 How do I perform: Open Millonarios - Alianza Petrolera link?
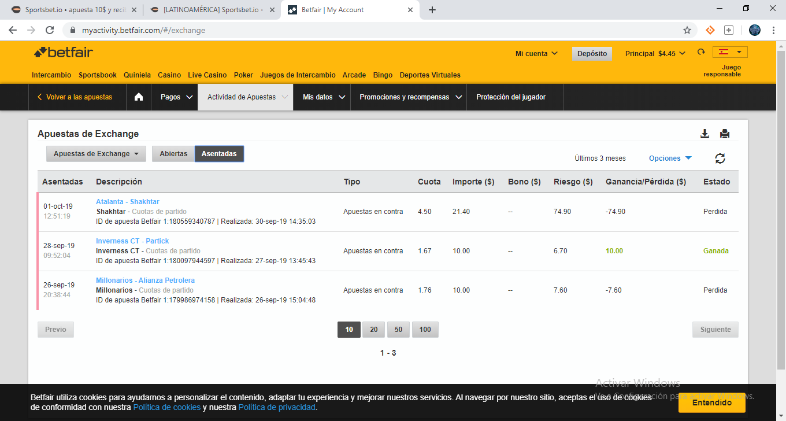pyautogui.click(x=145, y=280)
